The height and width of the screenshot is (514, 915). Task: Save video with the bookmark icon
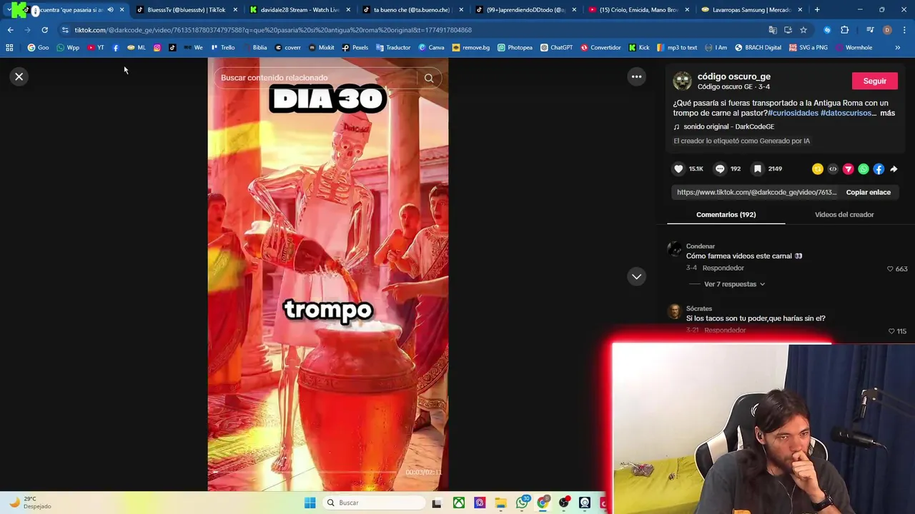click(758, 168)
